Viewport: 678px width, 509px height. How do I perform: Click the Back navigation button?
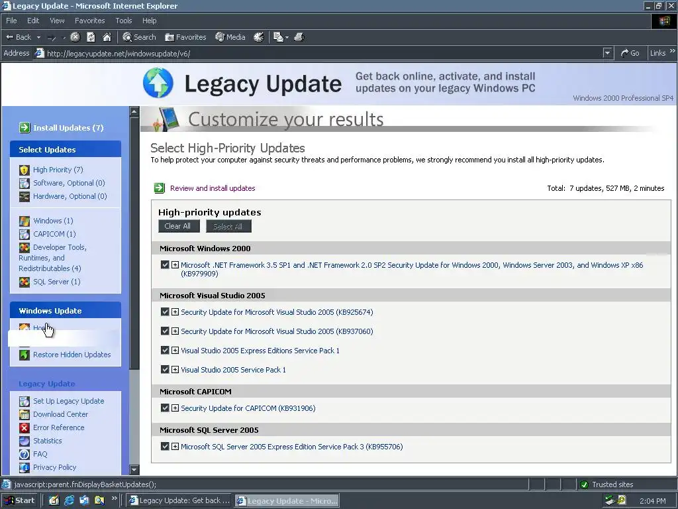[19, 37]
